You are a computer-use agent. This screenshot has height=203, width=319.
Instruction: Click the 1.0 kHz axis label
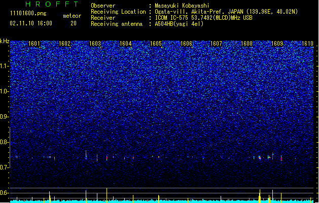tap(5, 91)
